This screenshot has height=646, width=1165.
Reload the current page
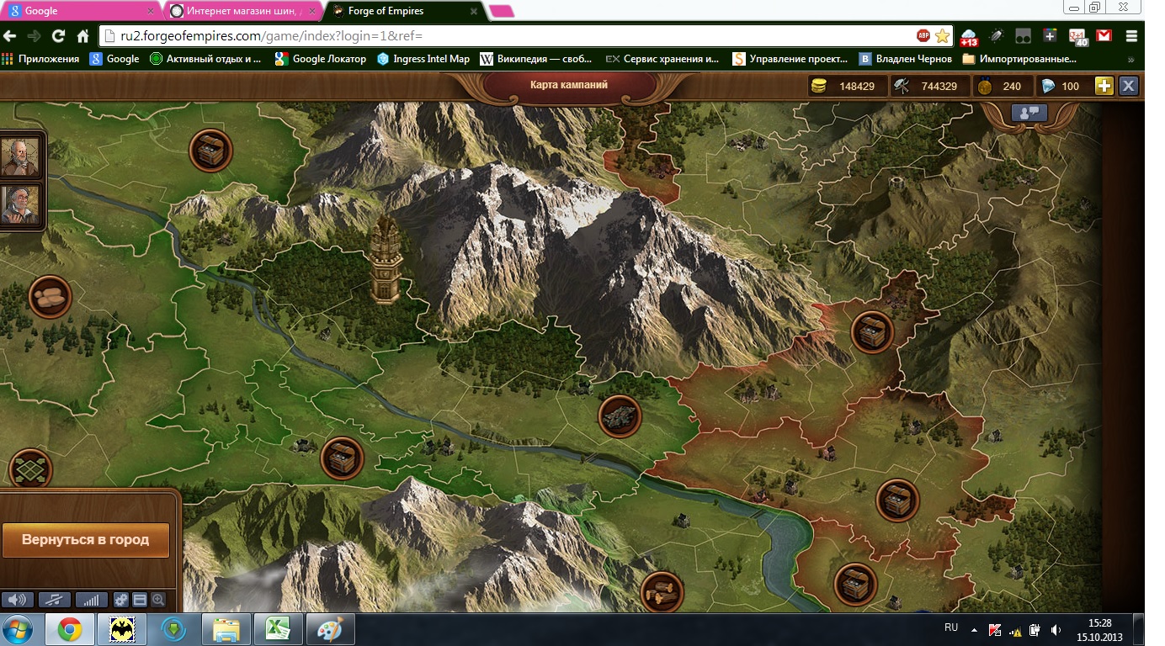coord(58,36)
